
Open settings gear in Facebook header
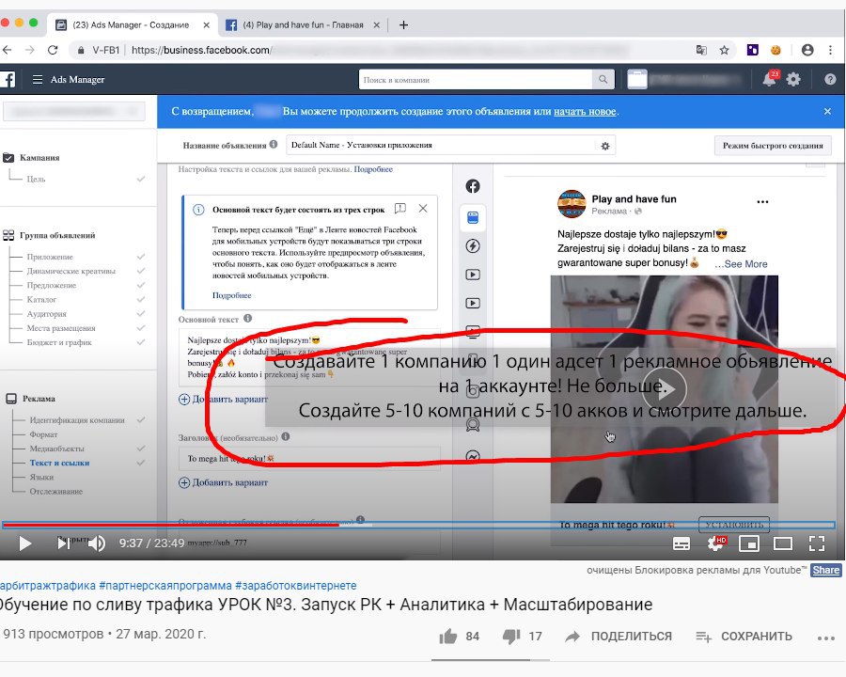coord(793,79)
